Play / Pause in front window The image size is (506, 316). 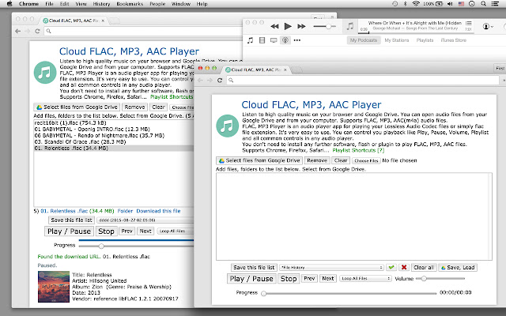coord(251,279)
